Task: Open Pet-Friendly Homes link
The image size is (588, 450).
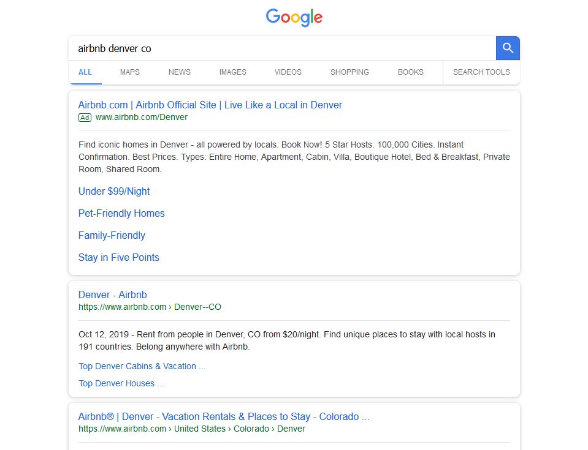Action: click(121, 214)
